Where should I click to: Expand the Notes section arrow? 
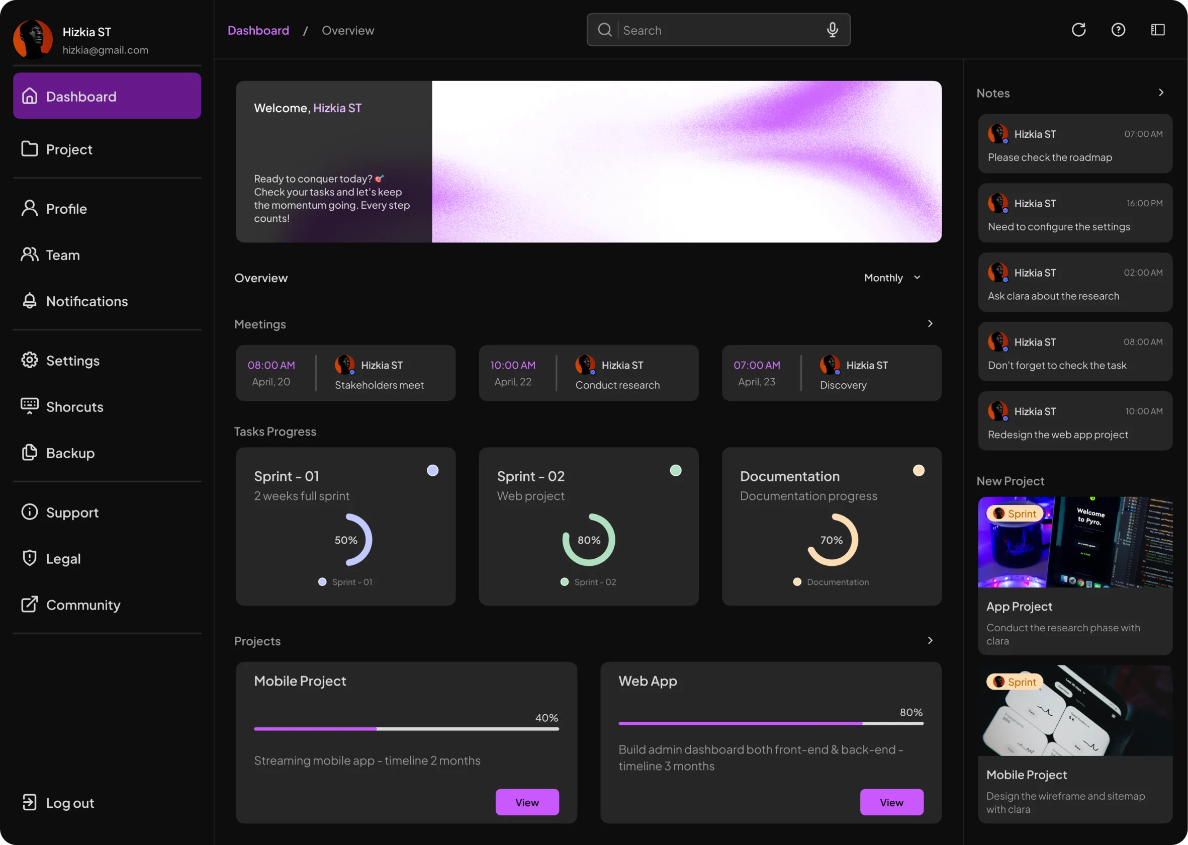1160,93
